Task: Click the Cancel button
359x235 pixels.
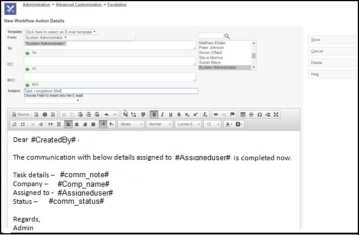Action: [331, 51]
